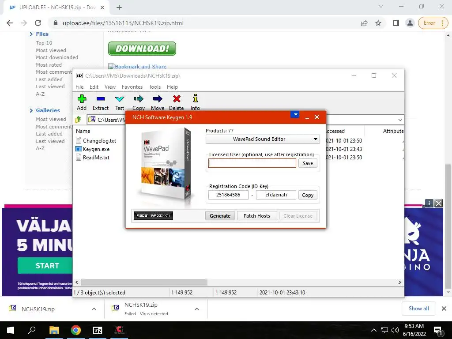This screenshot has width=452, height=339.
Task: Click the Copy button beside registration code
Action: point(308,195)
